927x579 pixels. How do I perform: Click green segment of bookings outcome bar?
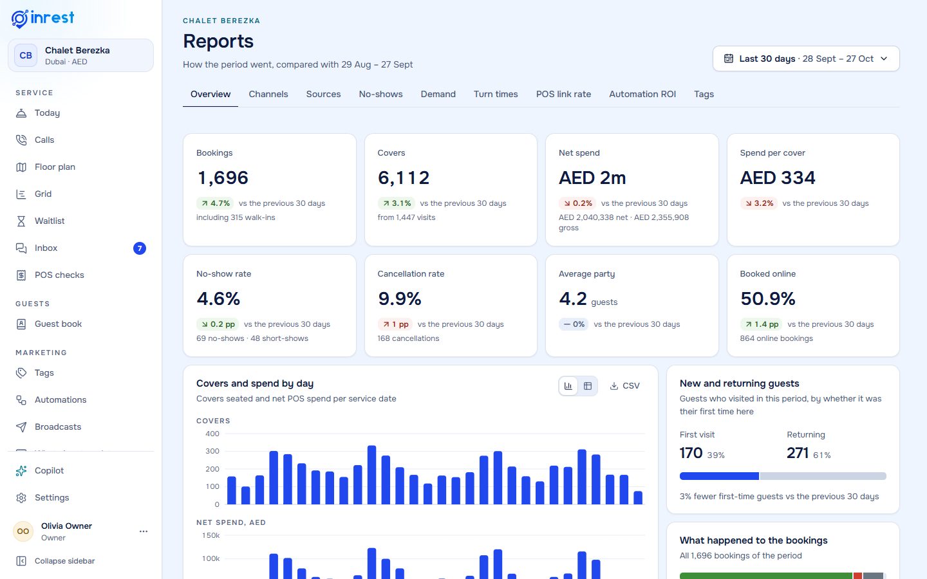(766, 576)
